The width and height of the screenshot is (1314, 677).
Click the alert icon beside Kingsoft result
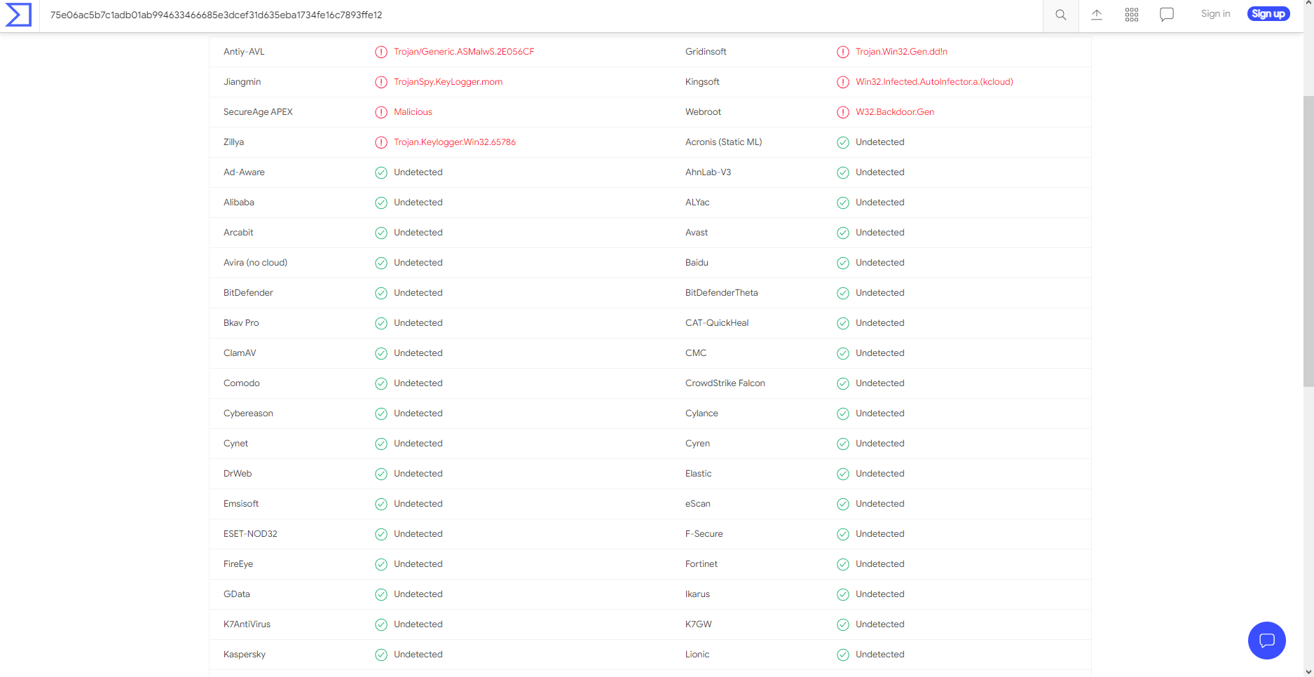[843, 82]
